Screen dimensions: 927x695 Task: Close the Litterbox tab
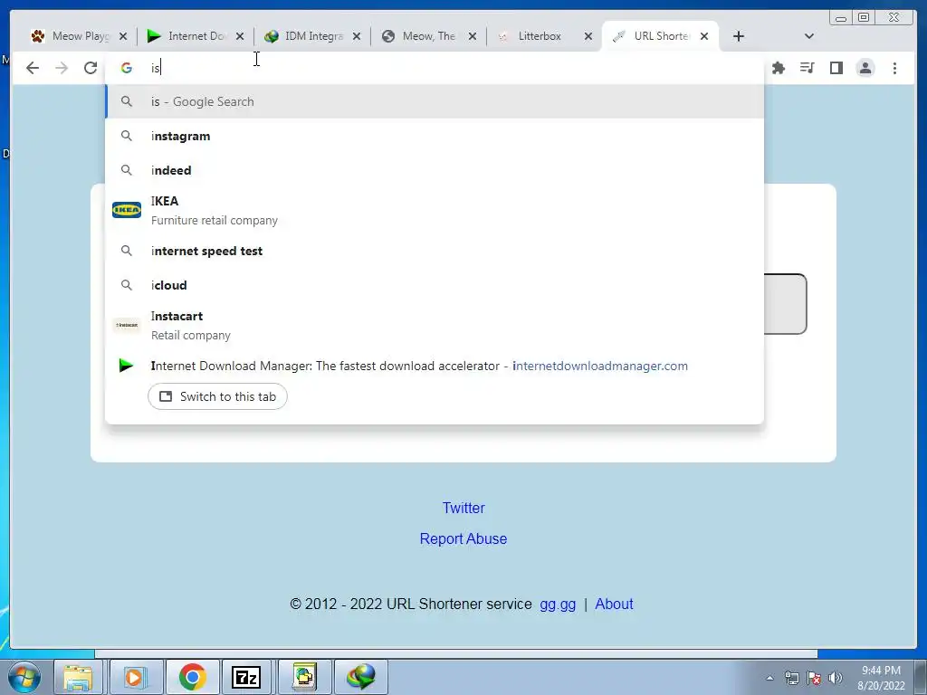pos(588,36)
